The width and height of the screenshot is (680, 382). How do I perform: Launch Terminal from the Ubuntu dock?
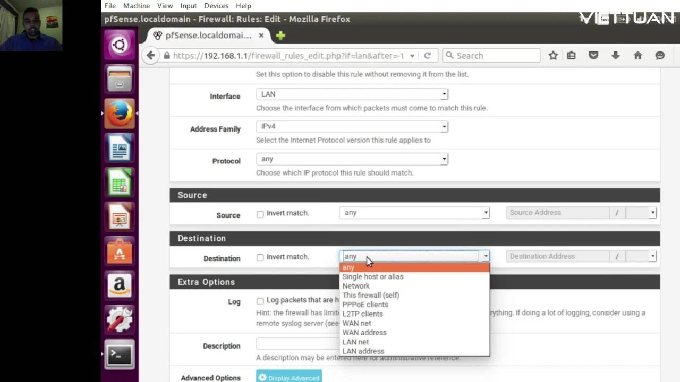pyautogui.click(x=120, y=355)
